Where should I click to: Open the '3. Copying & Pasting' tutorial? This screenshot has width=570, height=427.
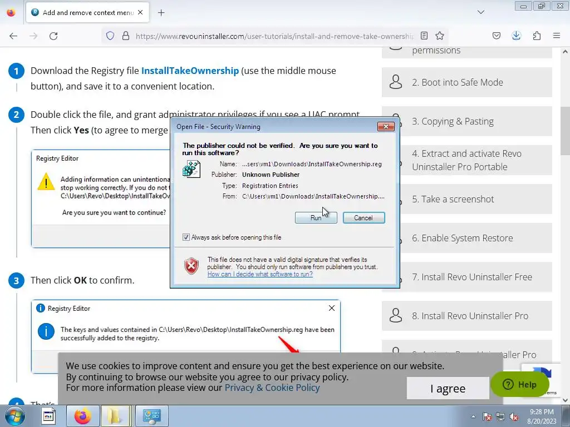tap(467, 121)
